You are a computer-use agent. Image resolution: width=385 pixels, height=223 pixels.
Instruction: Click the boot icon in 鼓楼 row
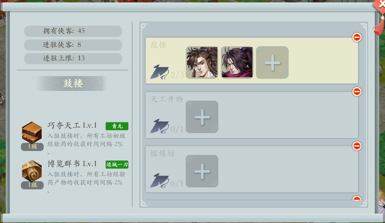[x=160, y=72]
